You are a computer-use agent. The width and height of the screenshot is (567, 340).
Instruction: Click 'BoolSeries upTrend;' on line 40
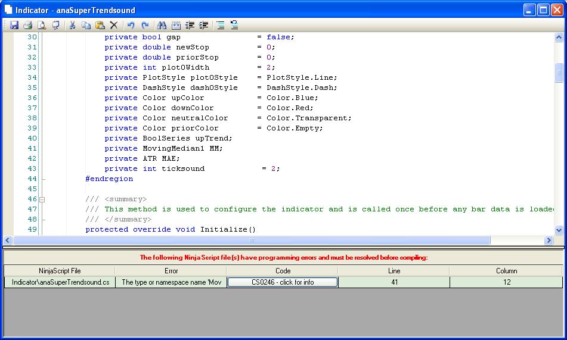point(187,138)
